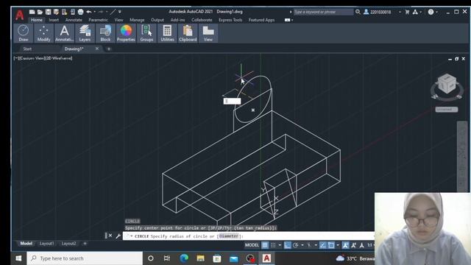Viewport: 471px width, 265px height.
Task: Open the Modify ribbon panel
Action: 44,33
